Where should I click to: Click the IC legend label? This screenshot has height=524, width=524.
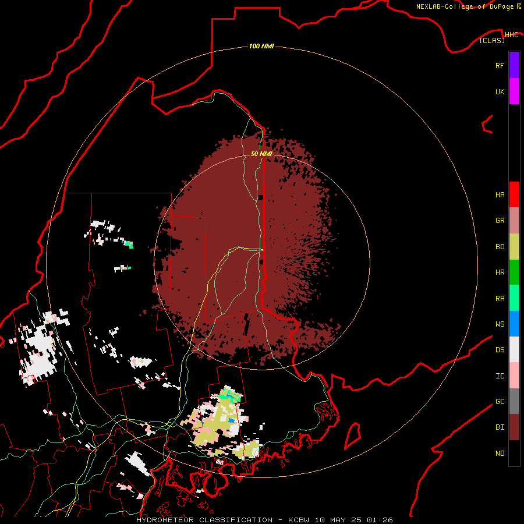[x=500, y=376]
